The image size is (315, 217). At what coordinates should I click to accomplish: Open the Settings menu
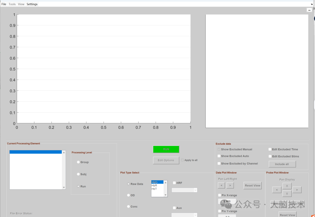32,4
